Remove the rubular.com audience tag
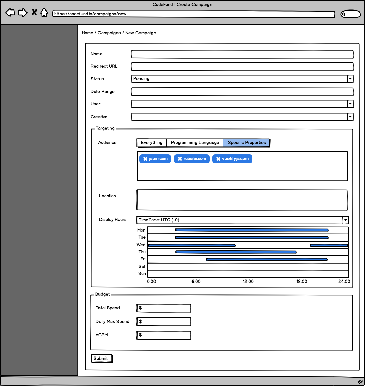 [x=180, y=159]
